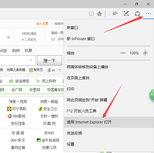This screenshot has height=153, width=154.
Task: Increase zoom with the plus button
Action: pyautogui.click(x=145, y=53)
